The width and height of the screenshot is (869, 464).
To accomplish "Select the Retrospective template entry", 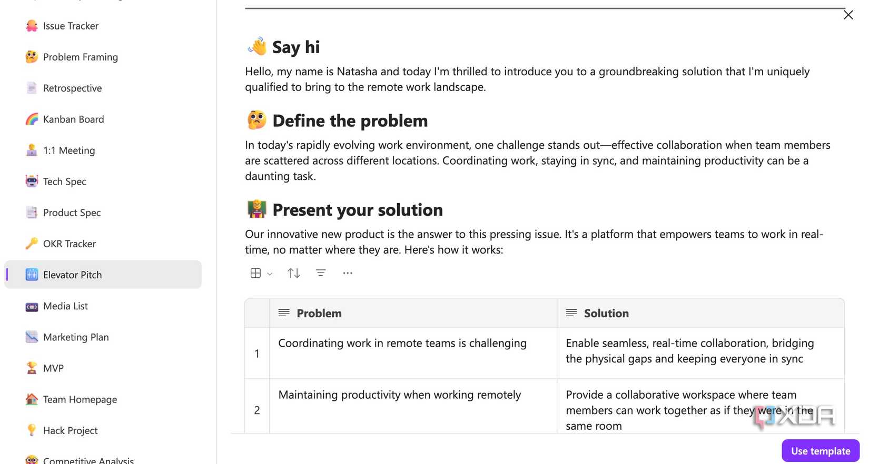I will click(72, 88).
